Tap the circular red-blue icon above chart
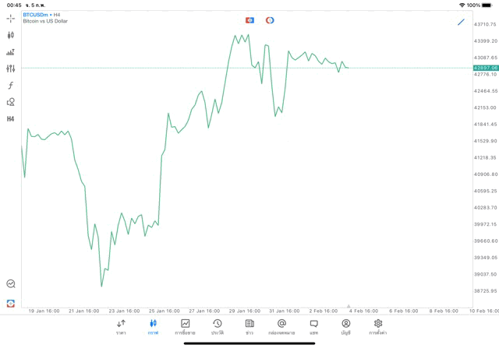 coord(270,20)
